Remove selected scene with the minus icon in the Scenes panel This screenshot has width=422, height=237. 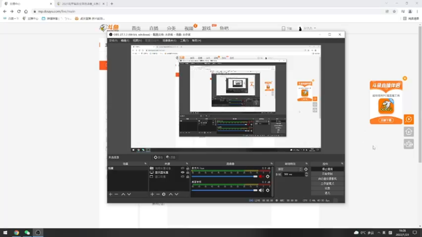pos(116,194)
